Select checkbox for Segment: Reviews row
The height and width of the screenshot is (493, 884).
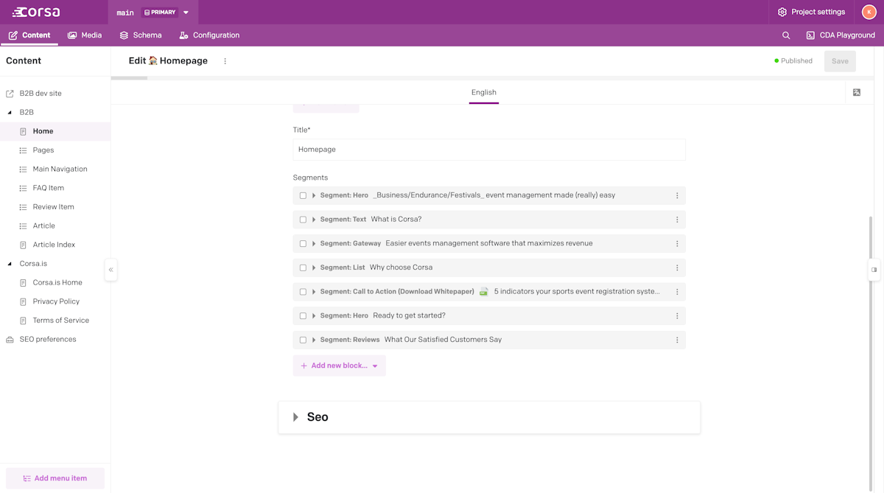pyautogui.click(x=303, y=340)
